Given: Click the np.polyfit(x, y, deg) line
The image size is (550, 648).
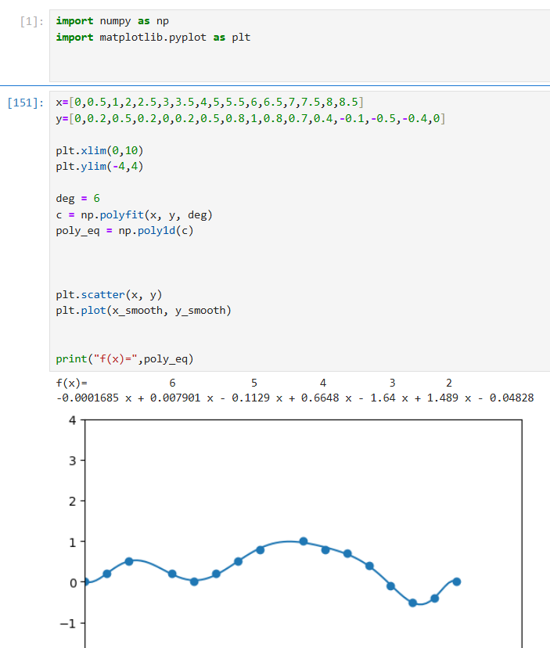Looking at the screenshot, I should click(x=135, y=215).
